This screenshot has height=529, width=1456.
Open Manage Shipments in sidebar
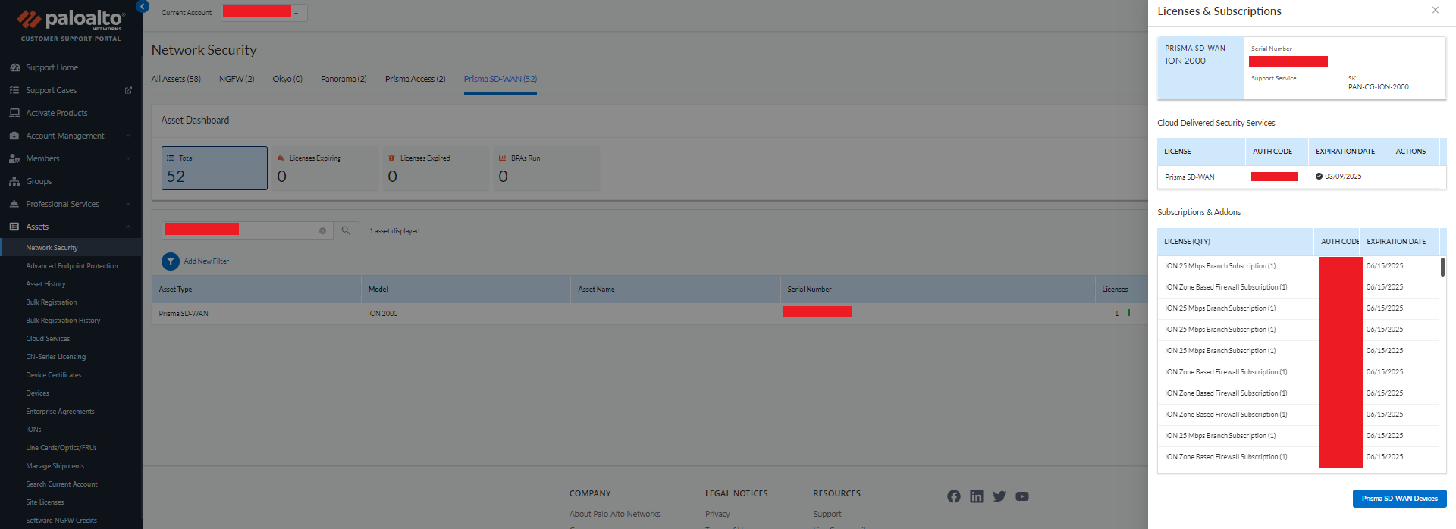click(55, 466)
